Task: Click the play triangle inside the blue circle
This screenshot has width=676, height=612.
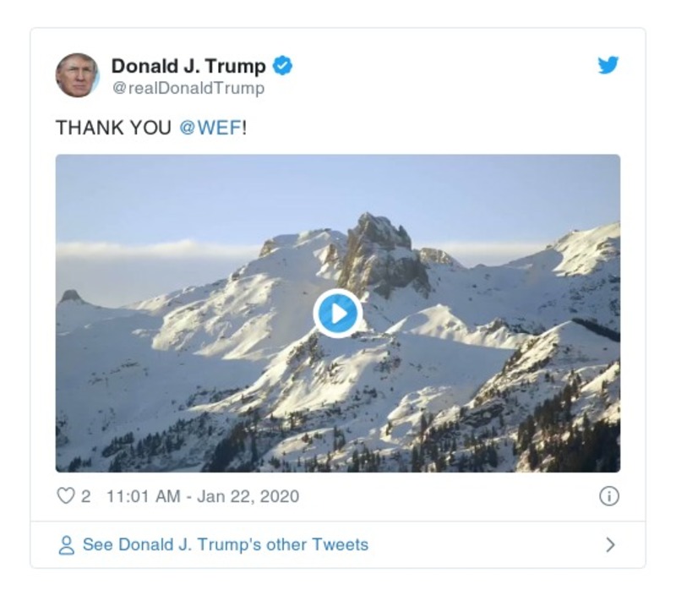Action: click(338, 312)
